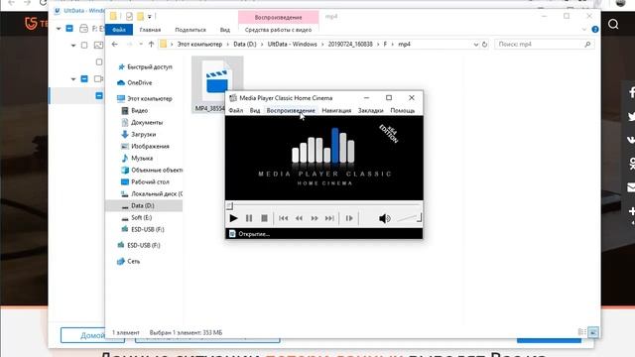Adjust Media Player Classic volume slider
This screenshot has width=635, height=357.
(409, 218)
